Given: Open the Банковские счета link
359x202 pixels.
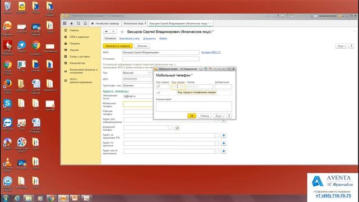Looking at the screenshot, I should pyautogui.click(x=130, y=39).
